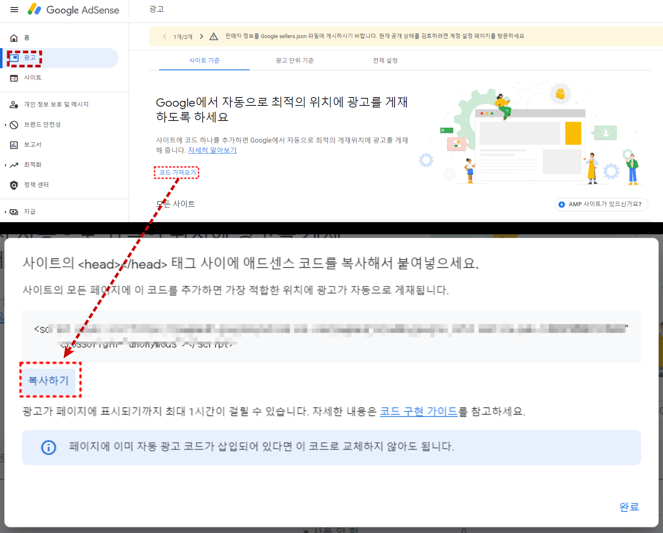Go to next notification with right chevron
Viewport: 663px width, 533px height.
pyautogui.click(x=201, y=36)
